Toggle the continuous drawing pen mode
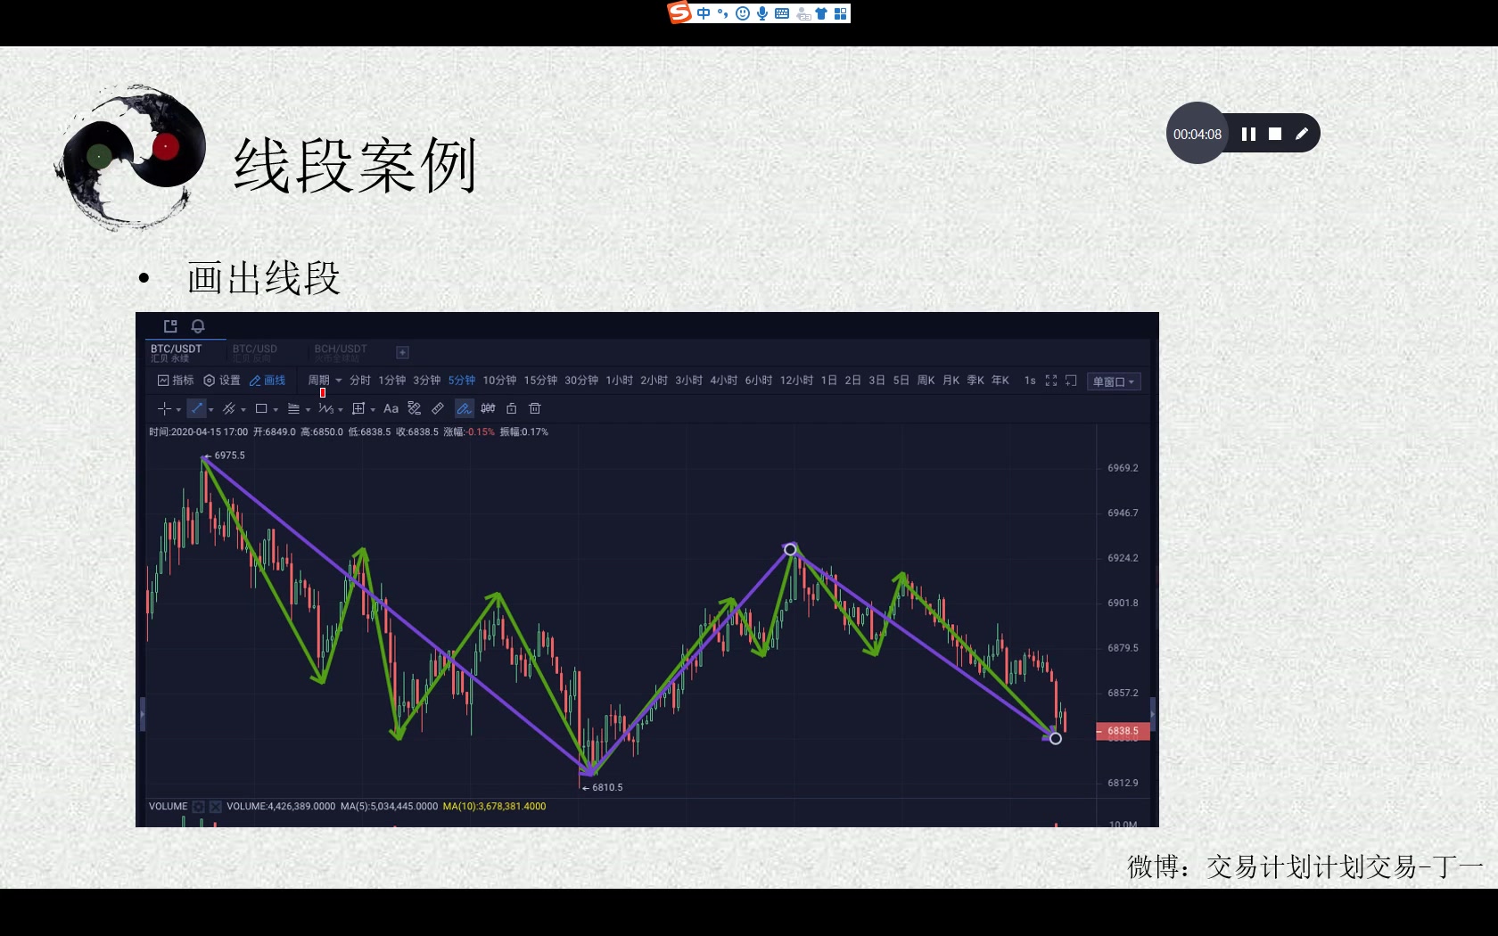The image size is (1498, 936). click(x=465, y=408)
